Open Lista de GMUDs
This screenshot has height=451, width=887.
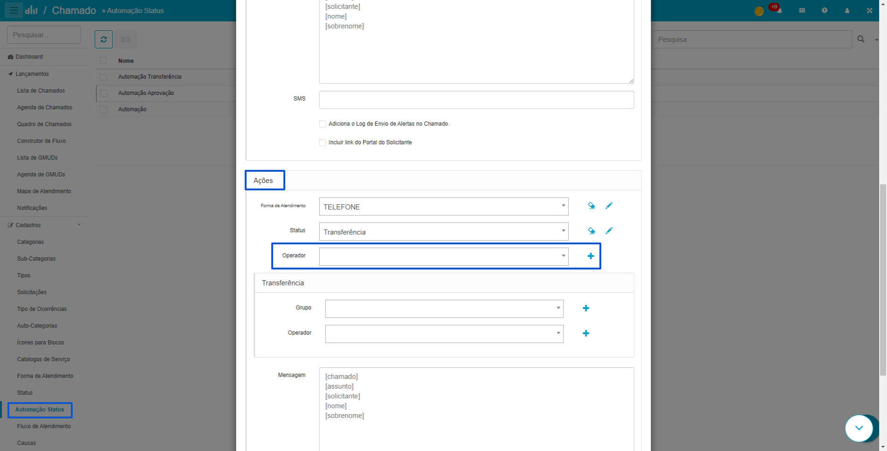(x=37, y=158)
